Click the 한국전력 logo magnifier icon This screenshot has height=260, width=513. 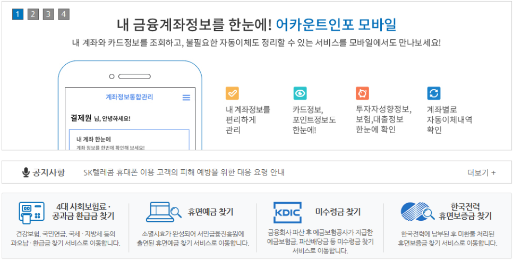[x=418, y=212]
